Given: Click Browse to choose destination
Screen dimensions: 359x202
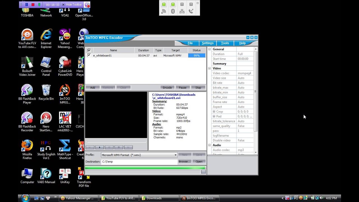Looking at the screenshot, I should click(185, 162).
